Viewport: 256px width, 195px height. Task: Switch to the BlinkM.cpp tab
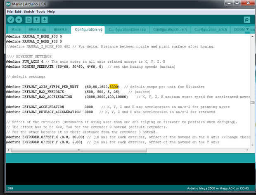pyautogui.click(x=37, y=30)
